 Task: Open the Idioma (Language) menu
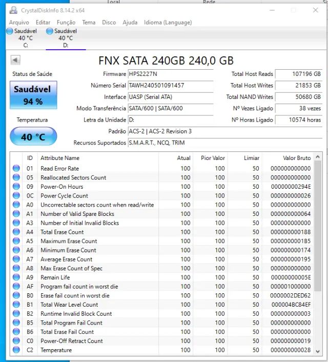tap(168, 23)
